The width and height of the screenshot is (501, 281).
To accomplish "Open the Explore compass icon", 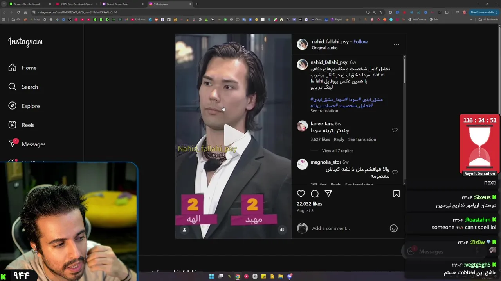I will pos(13,106).
